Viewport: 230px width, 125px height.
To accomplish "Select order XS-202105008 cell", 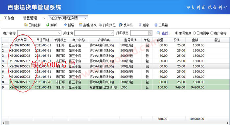I will pos(21,56).
